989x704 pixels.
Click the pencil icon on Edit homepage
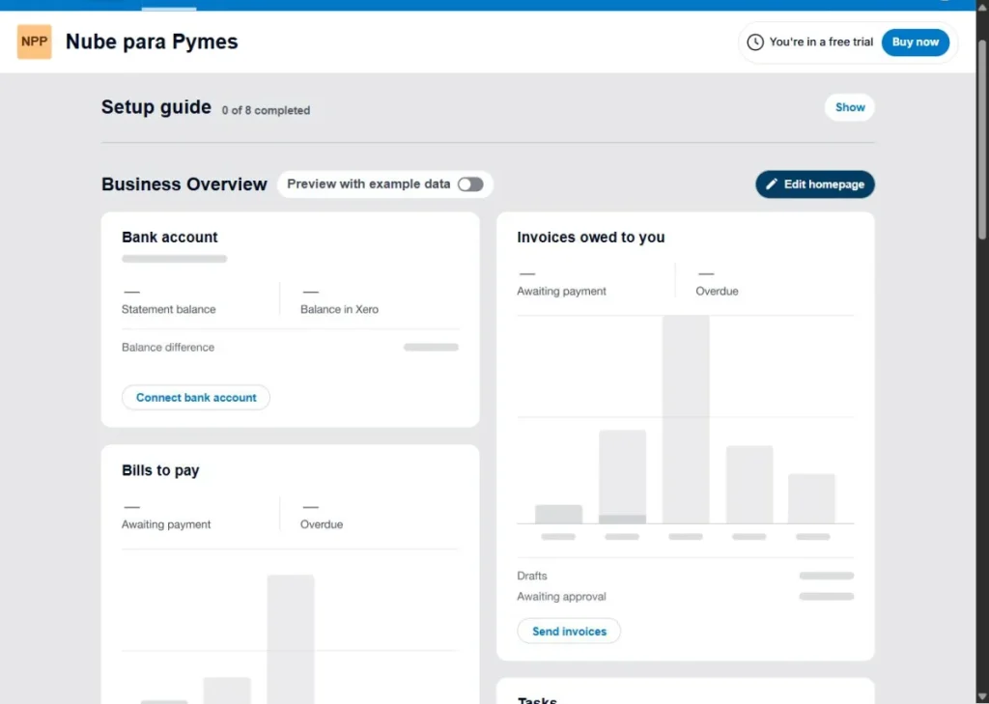point(772,184)
